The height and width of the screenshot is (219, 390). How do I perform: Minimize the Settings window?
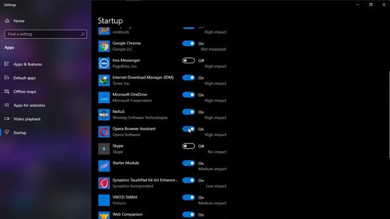358,4
